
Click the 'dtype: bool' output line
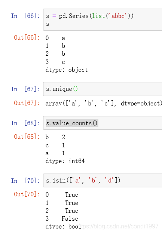click(63, 227)
